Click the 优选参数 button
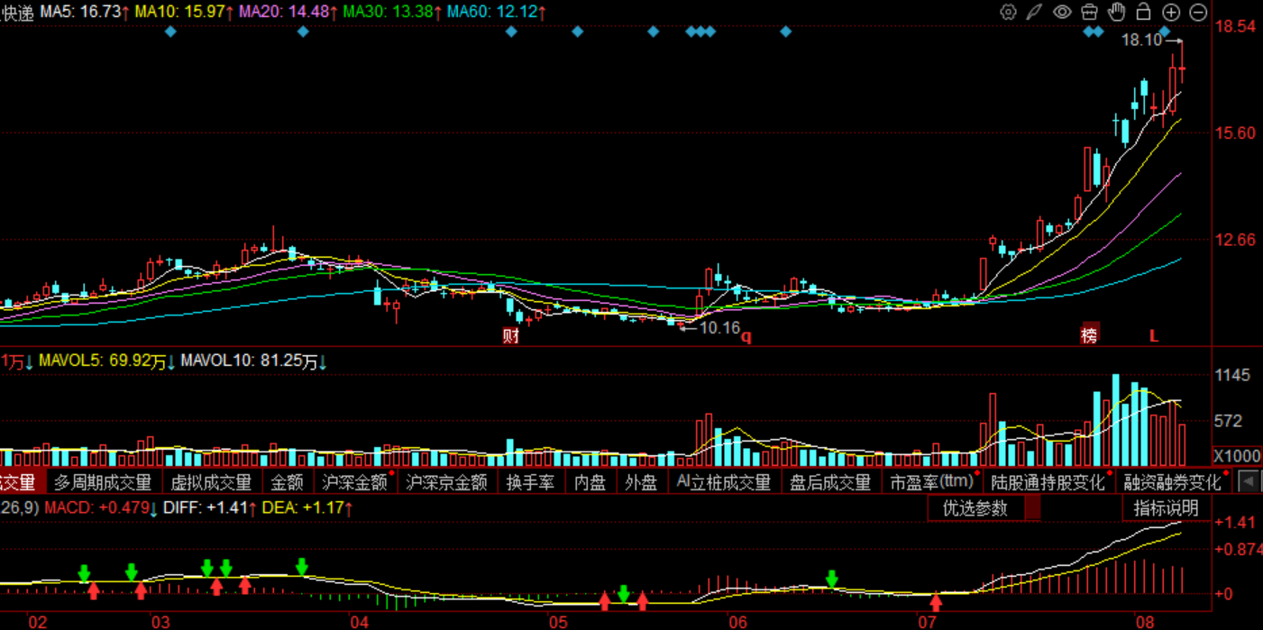 [x=975, y=508]
